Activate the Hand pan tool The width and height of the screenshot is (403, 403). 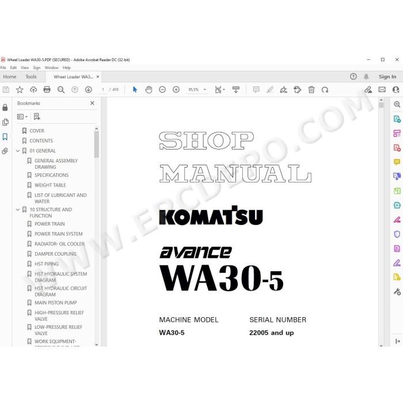pyautogui.click(x=149, y=90)
